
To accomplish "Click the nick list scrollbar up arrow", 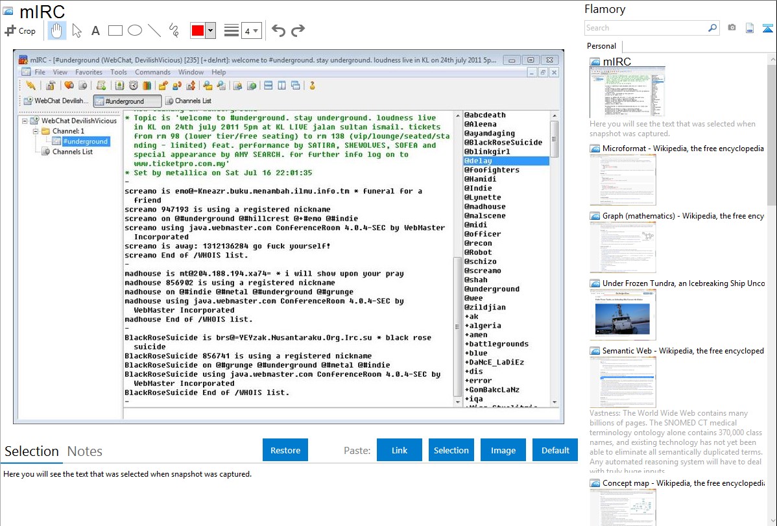I will [x=555, y=115].
